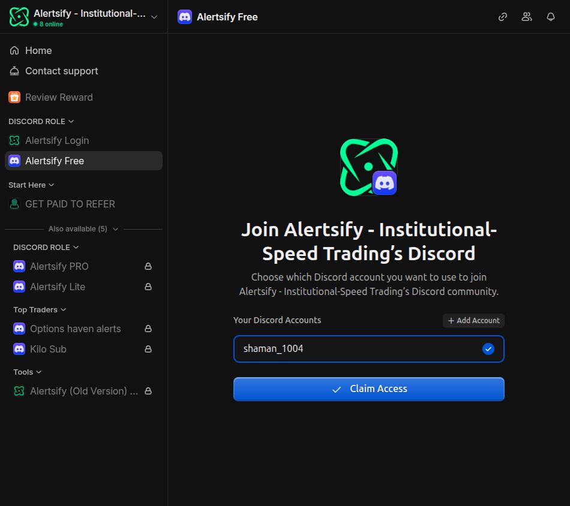Click the green icon beside Alertsify (Old Version)
The height and width of the screenshot is (506, 570).
point(19,391)
